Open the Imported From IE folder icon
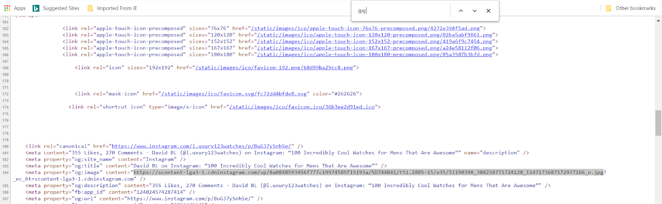 [90, 8]
